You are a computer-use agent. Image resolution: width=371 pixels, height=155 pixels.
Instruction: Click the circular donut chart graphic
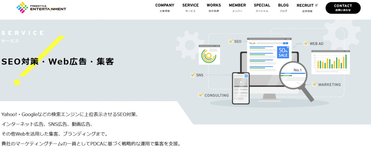click(x=209, y=56)
